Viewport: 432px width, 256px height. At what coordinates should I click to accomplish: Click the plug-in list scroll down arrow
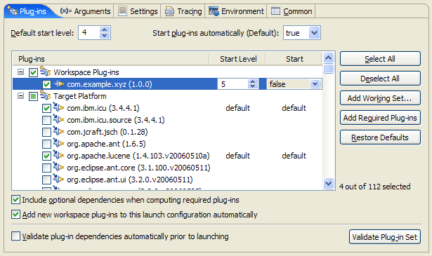328,183
